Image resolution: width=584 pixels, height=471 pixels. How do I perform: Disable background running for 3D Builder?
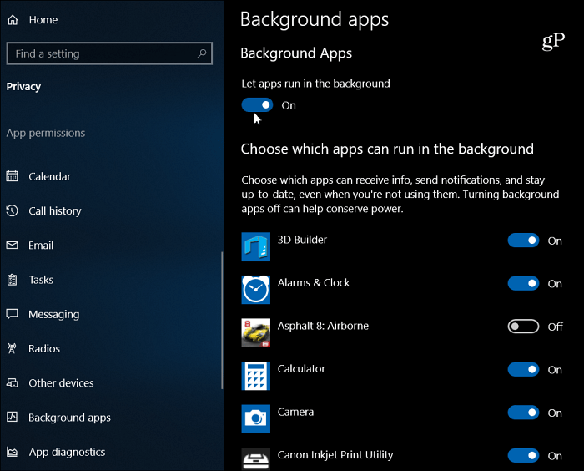pyautogui.click(x=523, y=241)
